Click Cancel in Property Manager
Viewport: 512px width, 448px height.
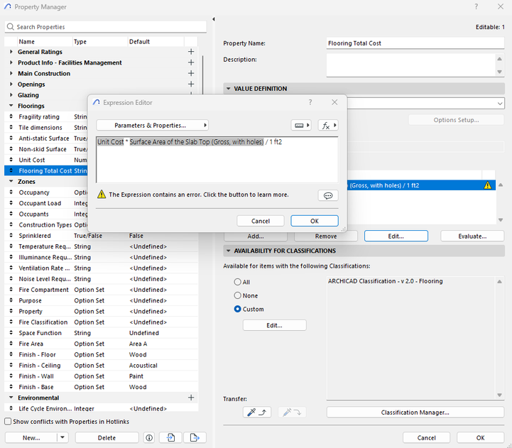426,437
